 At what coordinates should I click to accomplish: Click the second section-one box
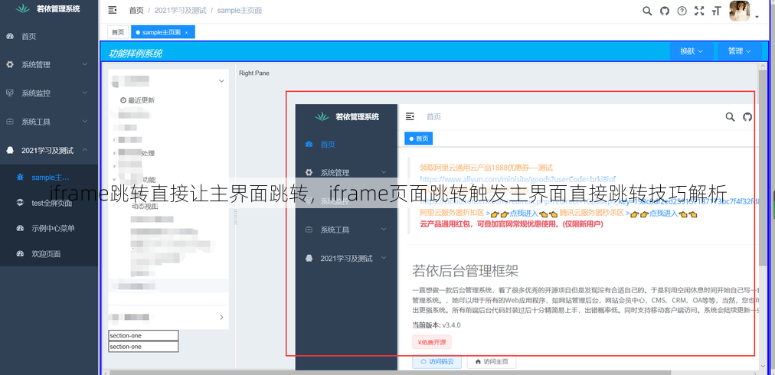[143, 347]
